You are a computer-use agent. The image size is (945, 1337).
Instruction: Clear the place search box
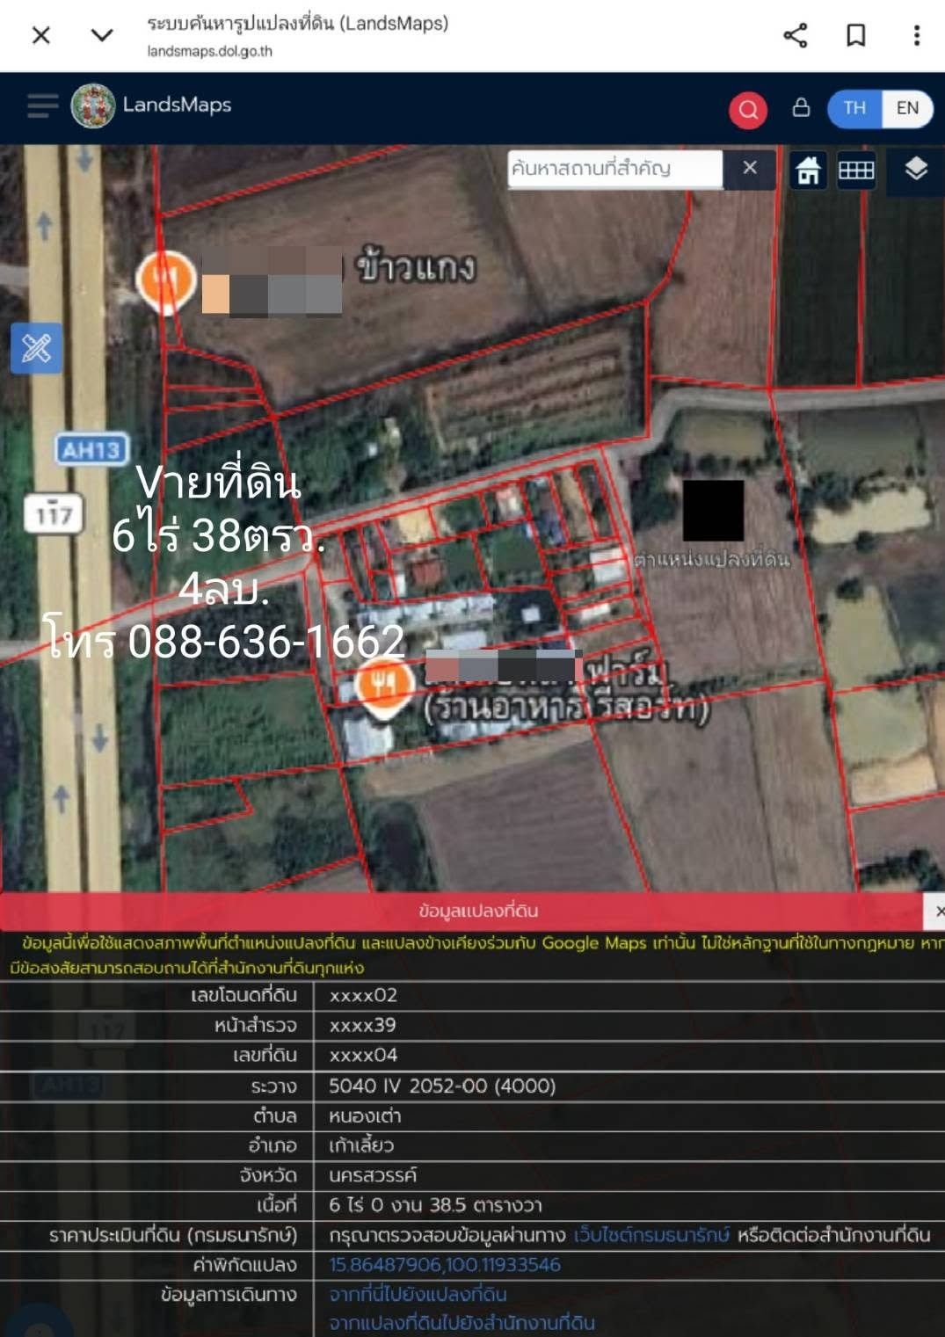(750, 168)
